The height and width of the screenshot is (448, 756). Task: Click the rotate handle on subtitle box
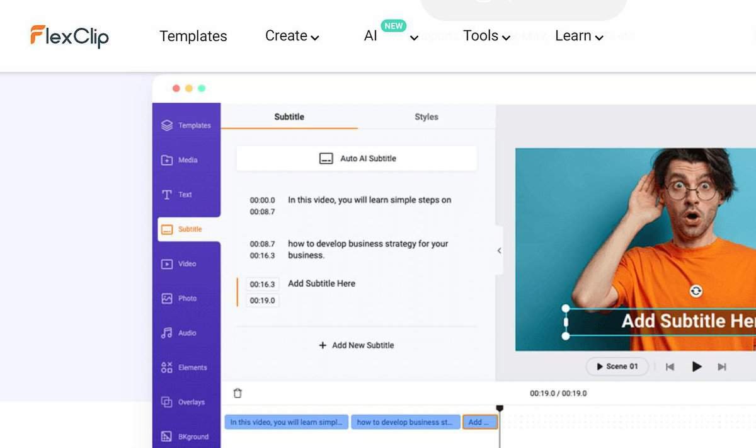click(696, 290)
